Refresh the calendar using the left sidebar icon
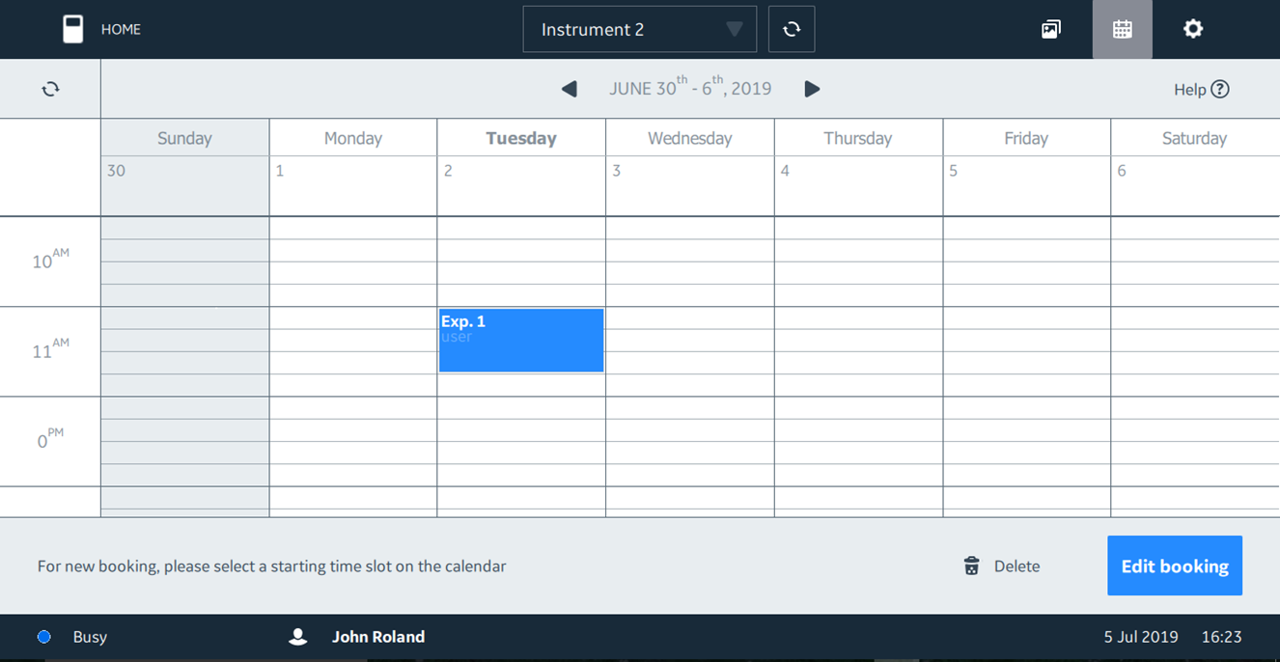This screenshot has width=1280, height=662. click(x=49, y=88)
